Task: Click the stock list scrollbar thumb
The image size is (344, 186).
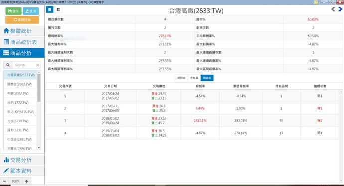Action: 39,88
